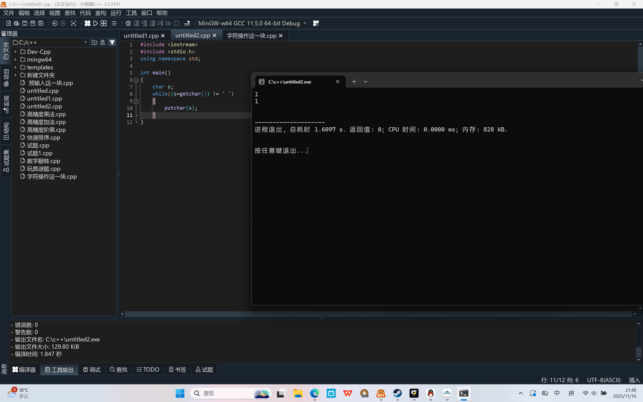Expand the templates folder in tree
Image resolution: width=643 pixels, height=402 pixels.
pyautogui.click(x=15, y=67)
